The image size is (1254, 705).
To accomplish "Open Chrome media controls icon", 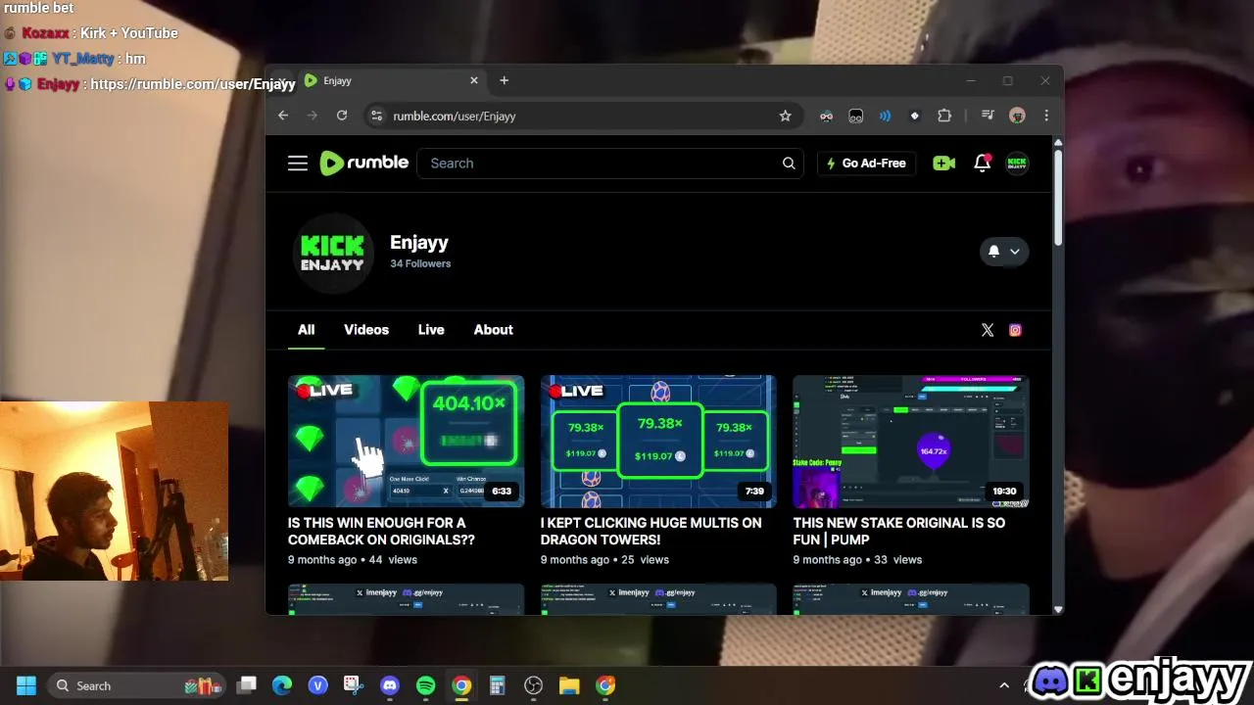I will click(x=988, y=116).
